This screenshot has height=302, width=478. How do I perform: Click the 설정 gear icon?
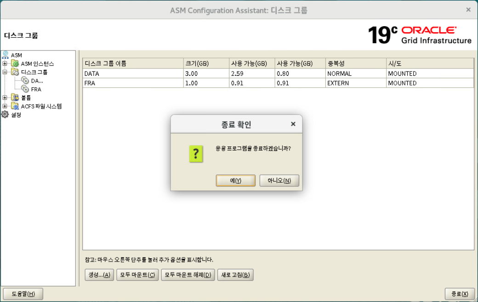click(5, 114)
